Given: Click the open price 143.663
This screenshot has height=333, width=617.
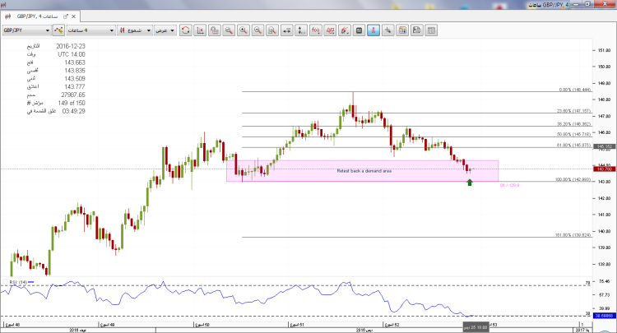Looking at the screenshot, I should click(x=75, y=62).
